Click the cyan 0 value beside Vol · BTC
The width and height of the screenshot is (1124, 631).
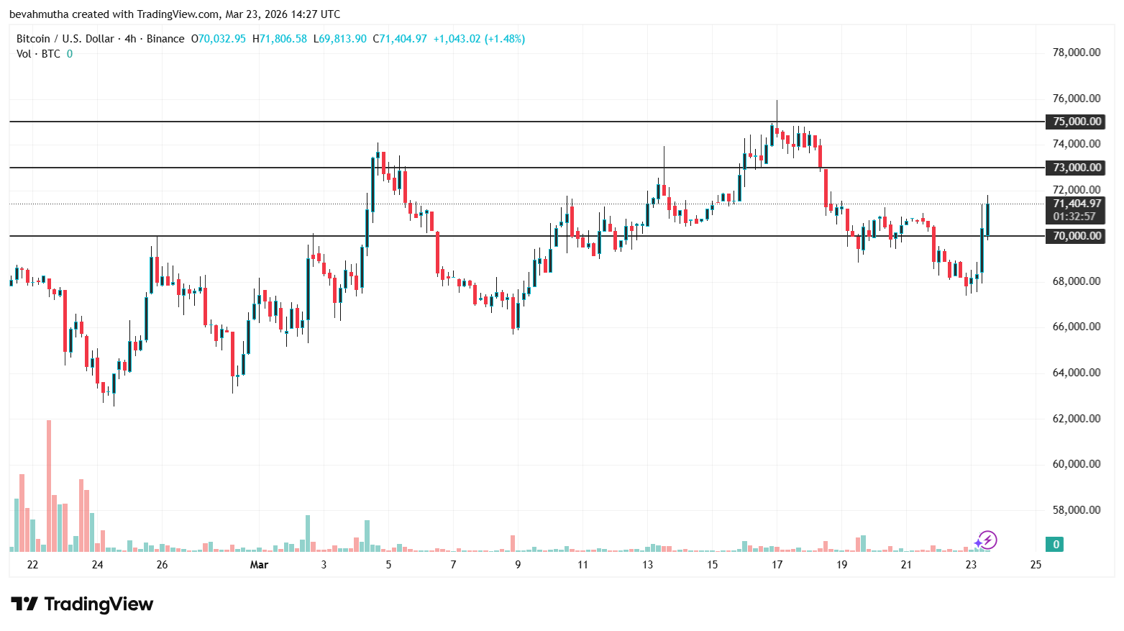click(69, 53)
